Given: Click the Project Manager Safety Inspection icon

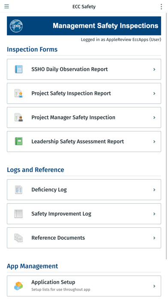Looking at the screenshot, I should click(19, 117).
